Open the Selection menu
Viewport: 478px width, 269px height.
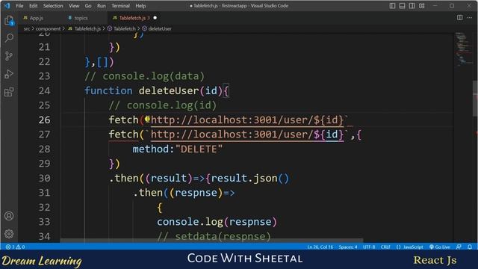coord(53,6)
